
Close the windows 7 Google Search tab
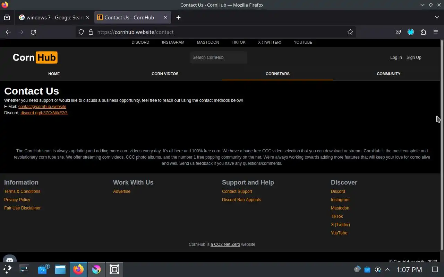tap(87, 17)
